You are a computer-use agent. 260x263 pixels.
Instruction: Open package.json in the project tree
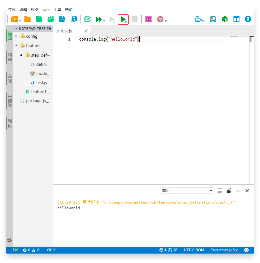[38, 101]
